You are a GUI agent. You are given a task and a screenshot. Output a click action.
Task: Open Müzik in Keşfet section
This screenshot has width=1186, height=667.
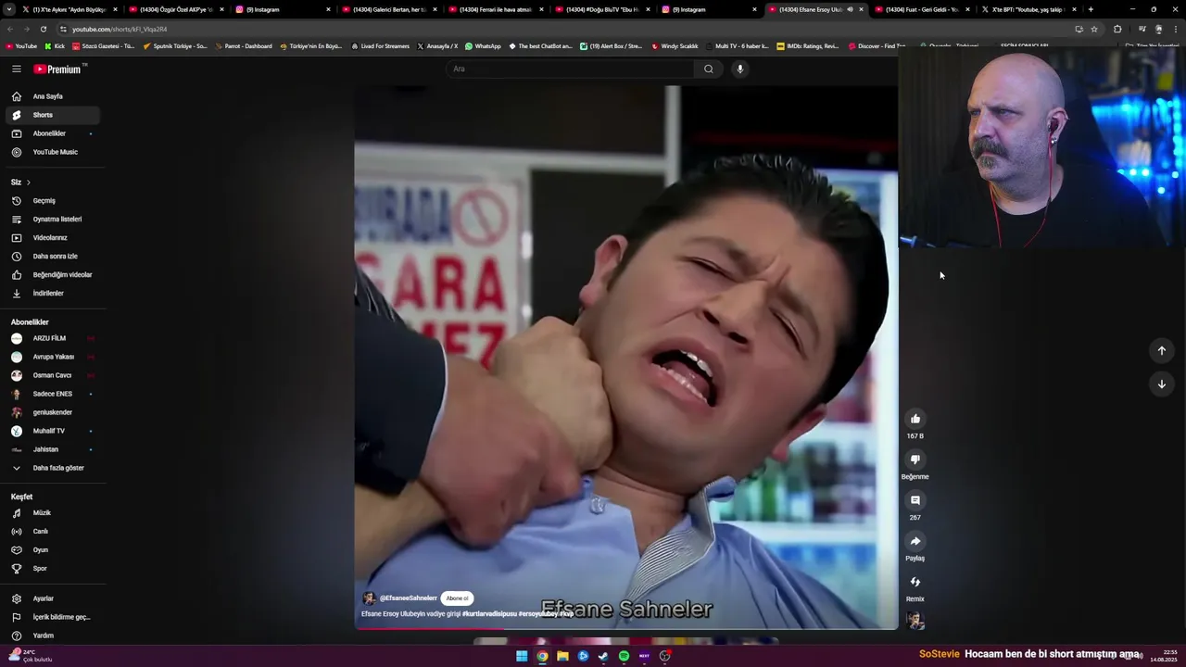tap(51, 512)
